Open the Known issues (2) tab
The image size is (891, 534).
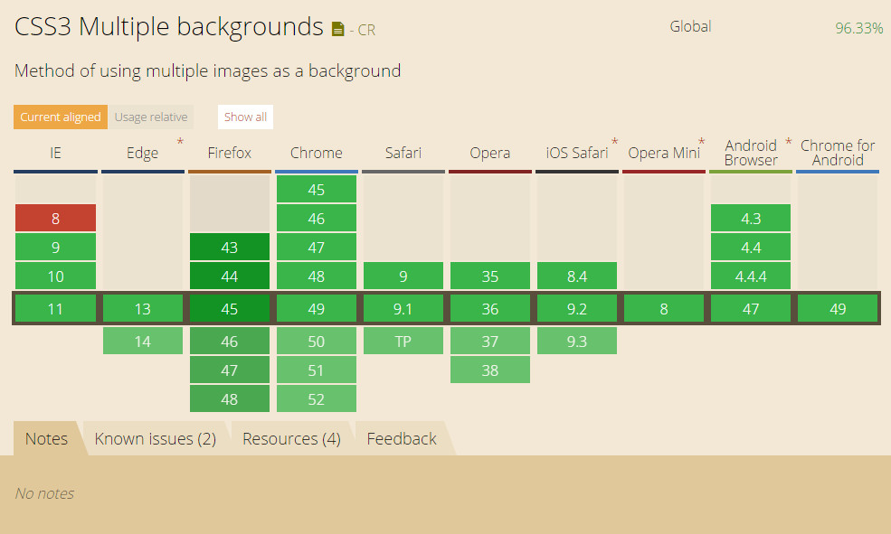155,438
